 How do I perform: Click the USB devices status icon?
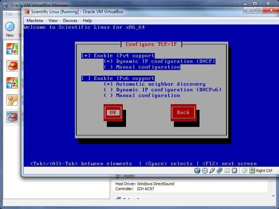212,171
